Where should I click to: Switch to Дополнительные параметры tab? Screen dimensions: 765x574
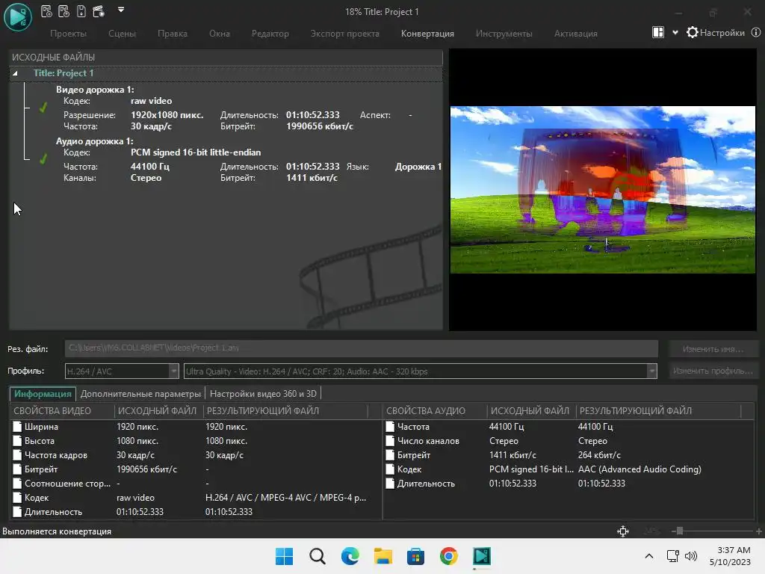pos(140,393)
